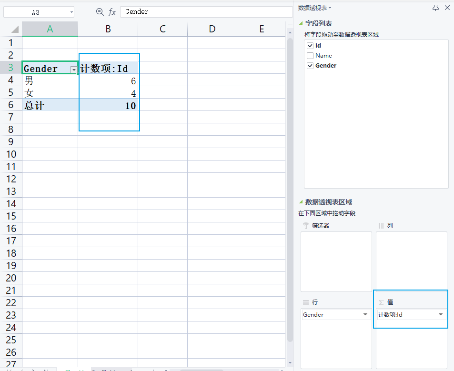Click cell containing 女

click(50, 92)
